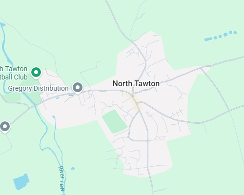The image size is (244, 195).
Task: Click the green North Tawton Football Club pin
Action: coord(36,73)
